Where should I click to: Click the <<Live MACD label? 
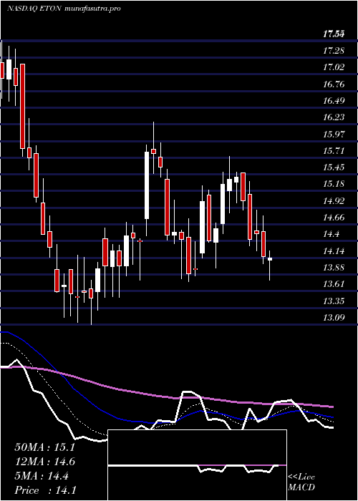pyautogui.click(x=301, y=482)
